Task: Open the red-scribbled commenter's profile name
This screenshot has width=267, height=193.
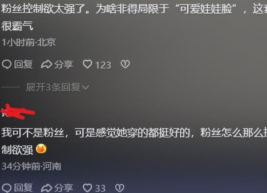Action: tap(18, 112)
